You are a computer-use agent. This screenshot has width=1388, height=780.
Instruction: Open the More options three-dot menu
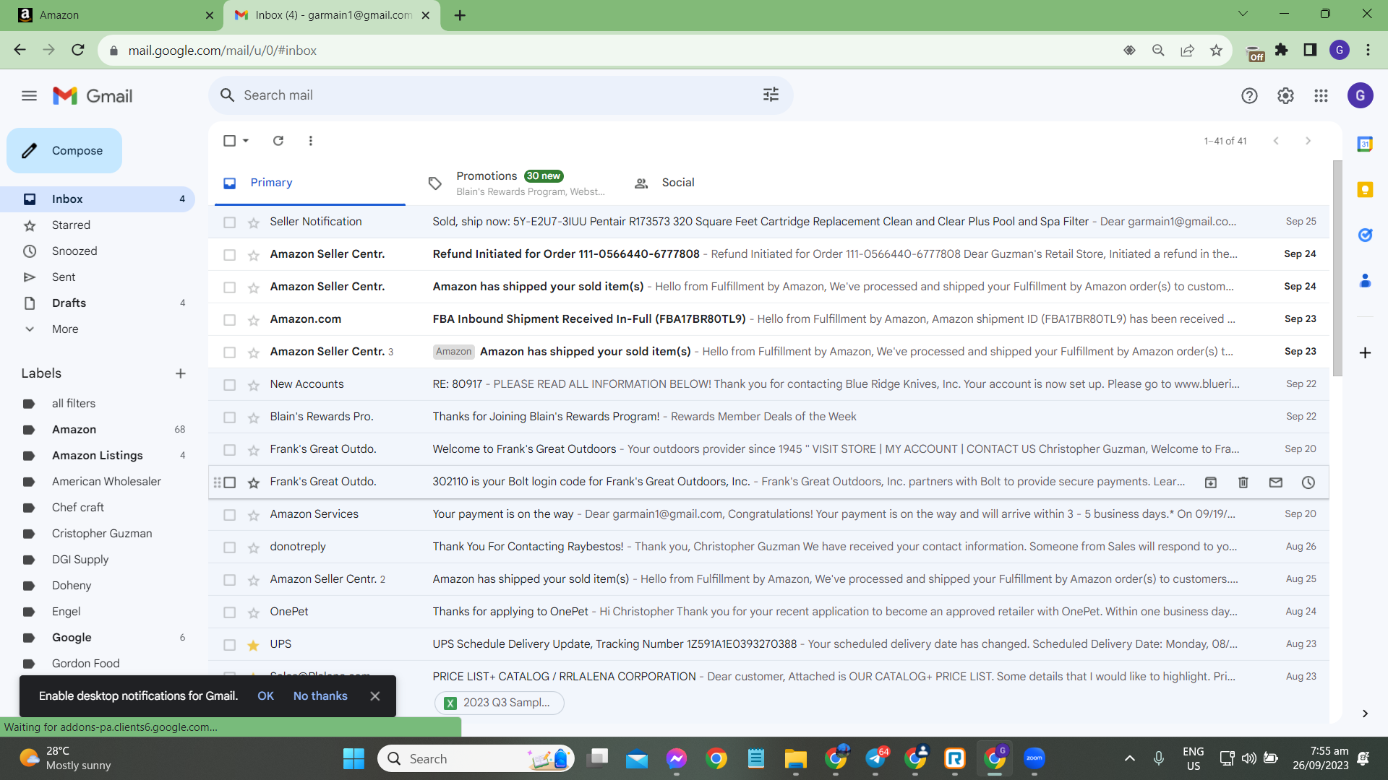pyautogui.click(x=311, y=141)
